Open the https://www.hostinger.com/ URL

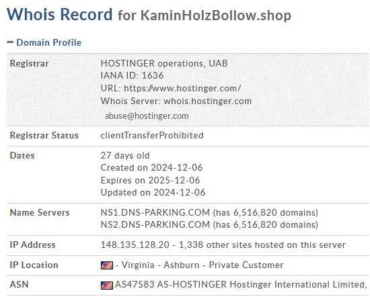tap(182, 89)
